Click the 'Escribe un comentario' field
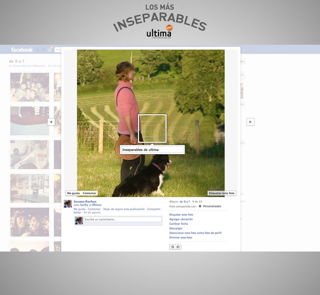320x295 pixels. pyautogui.click(x=122, y=219)
